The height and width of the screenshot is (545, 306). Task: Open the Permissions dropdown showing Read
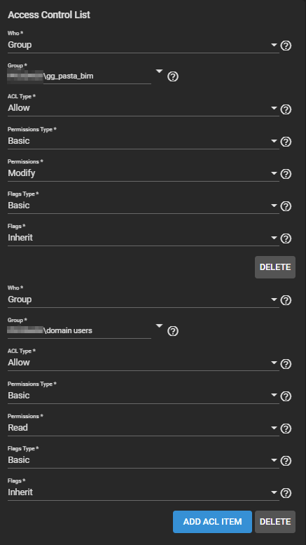click(144, 428)
